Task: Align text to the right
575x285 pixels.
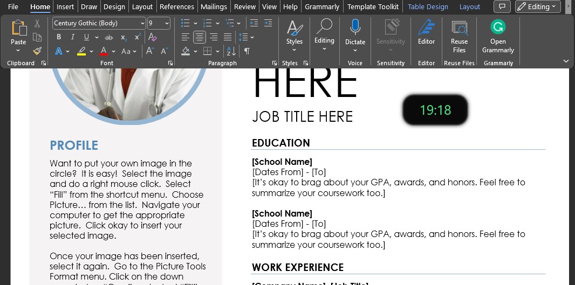Action: pyautogui.click(x=214, y=37)
